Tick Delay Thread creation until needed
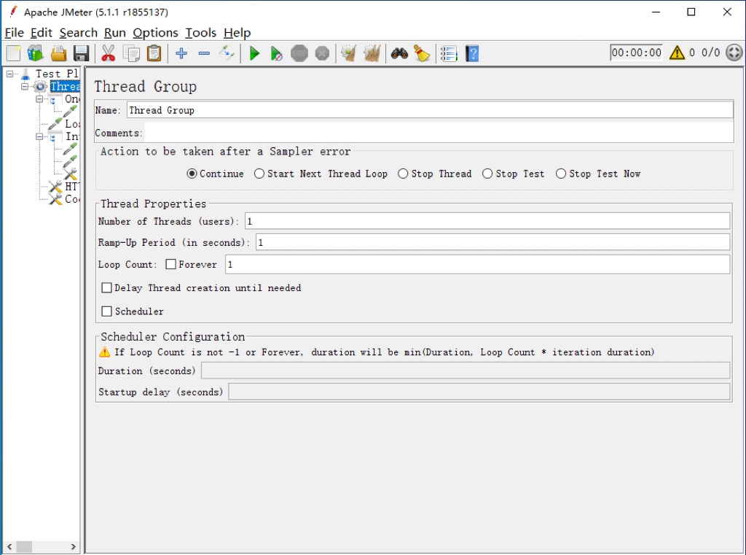 pyautogui.click(x=107, y=288)
